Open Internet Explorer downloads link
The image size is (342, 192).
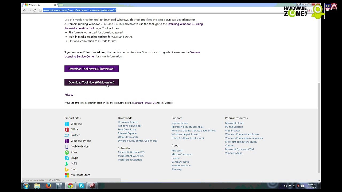(127, 133)
